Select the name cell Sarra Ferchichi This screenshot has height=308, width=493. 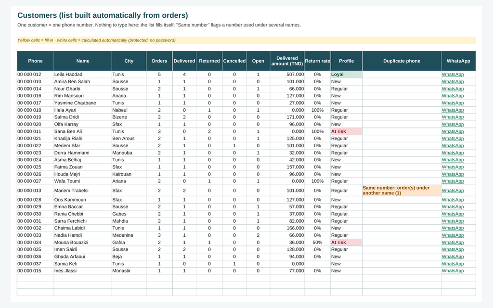(x=83, y=221)
